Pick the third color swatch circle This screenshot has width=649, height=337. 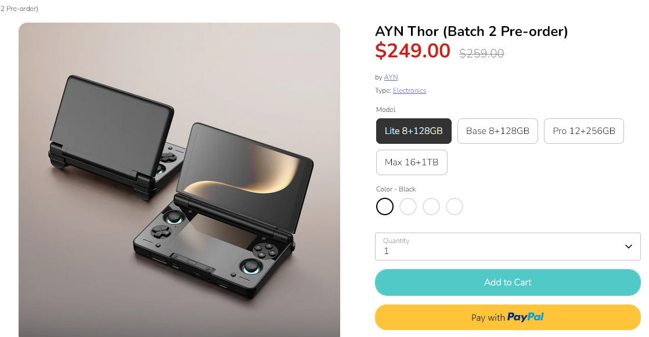[x=431, y=206]
